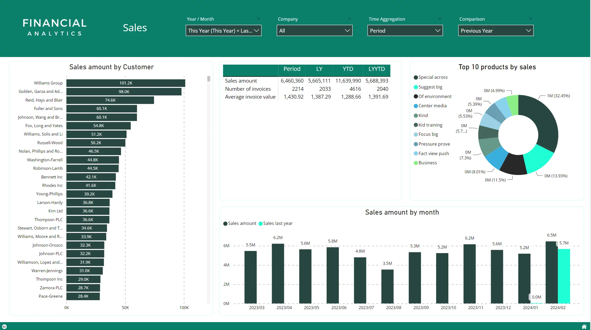The width and height of the screenshot is (591, 330).
Task: Click chevron above Comparison slicer
Action: pyautogui.click(x=530, y=19)
